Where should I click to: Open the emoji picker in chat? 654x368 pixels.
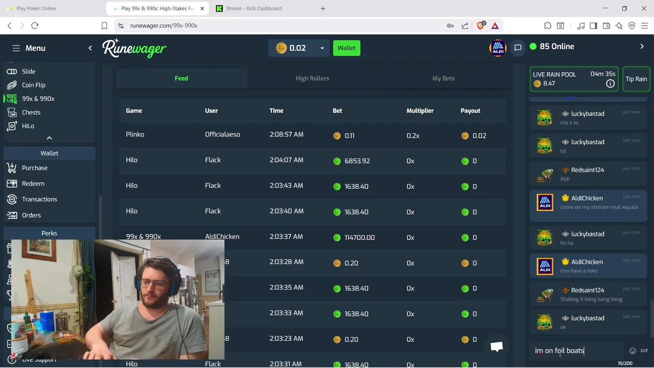click(633, 351)
